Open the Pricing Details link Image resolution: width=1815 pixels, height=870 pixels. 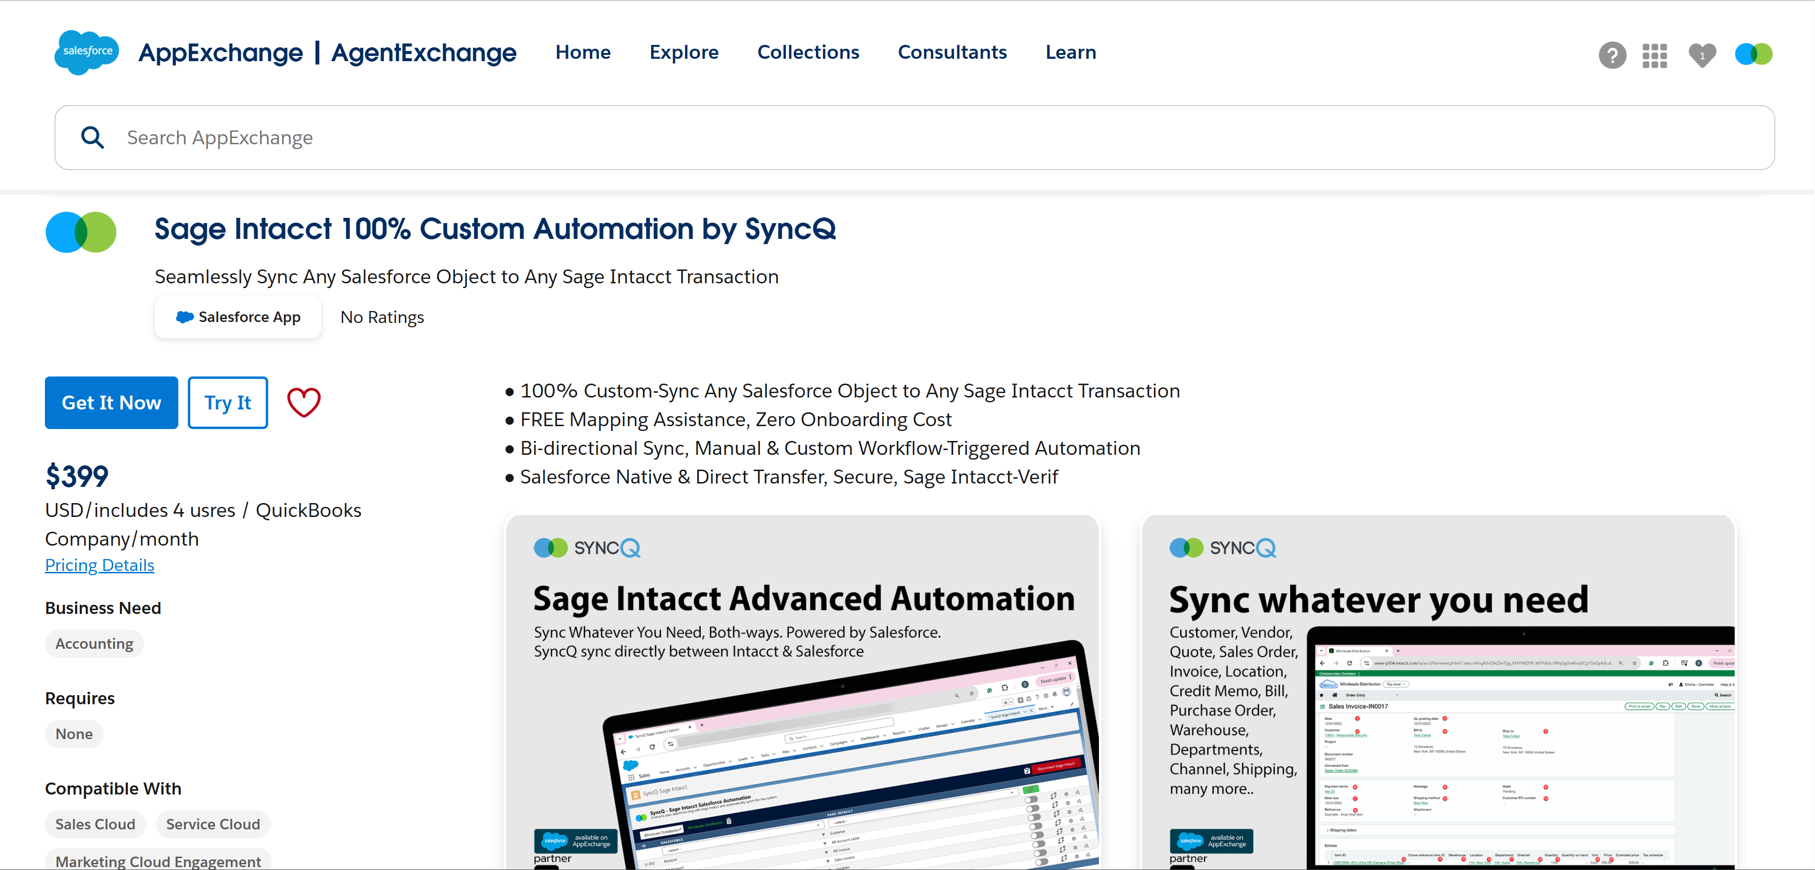99,565
